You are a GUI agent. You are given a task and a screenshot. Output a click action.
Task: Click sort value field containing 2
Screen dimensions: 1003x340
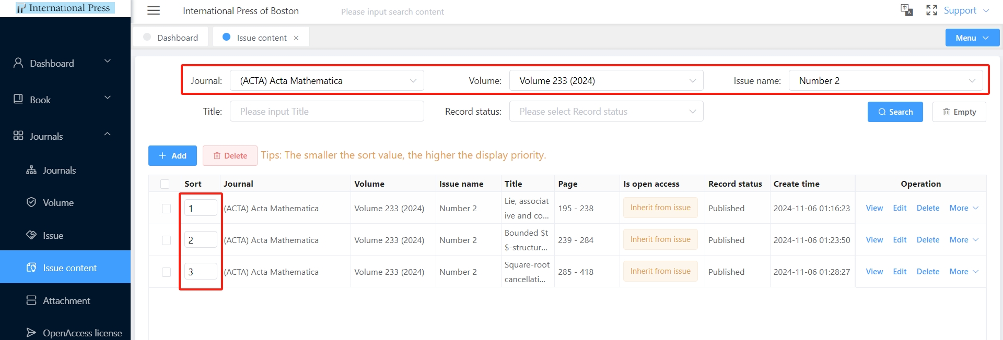coord(201,239)
